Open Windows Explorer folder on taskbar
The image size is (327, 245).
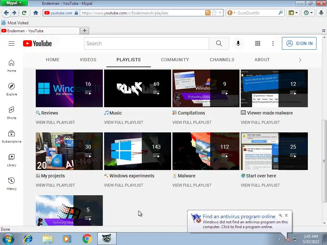point(48,239)
